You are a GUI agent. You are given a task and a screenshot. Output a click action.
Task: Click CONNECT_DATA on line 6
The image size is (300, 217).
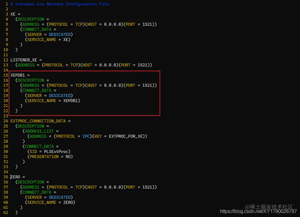[x=37, y=29]
